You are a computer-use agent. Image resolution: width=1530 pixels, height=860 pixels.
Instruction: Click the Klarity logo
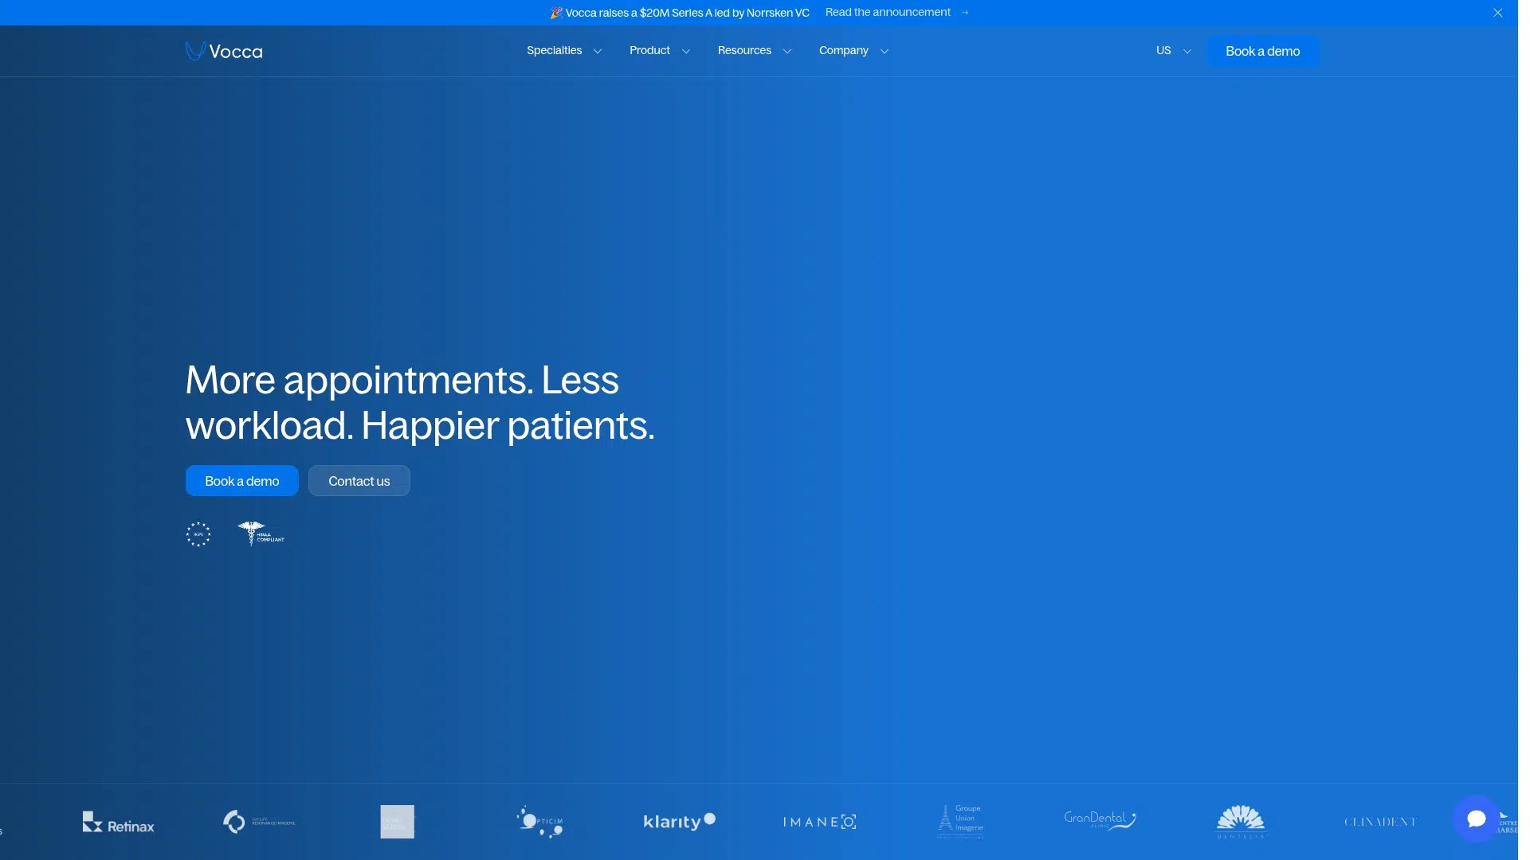(679, 821)
